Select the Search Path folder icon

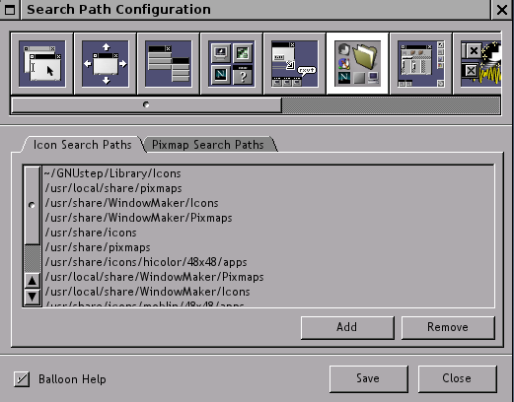tap(358, 63)
